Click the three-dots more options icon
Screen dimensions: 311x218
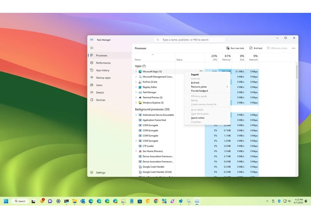[x=294, y=48]
